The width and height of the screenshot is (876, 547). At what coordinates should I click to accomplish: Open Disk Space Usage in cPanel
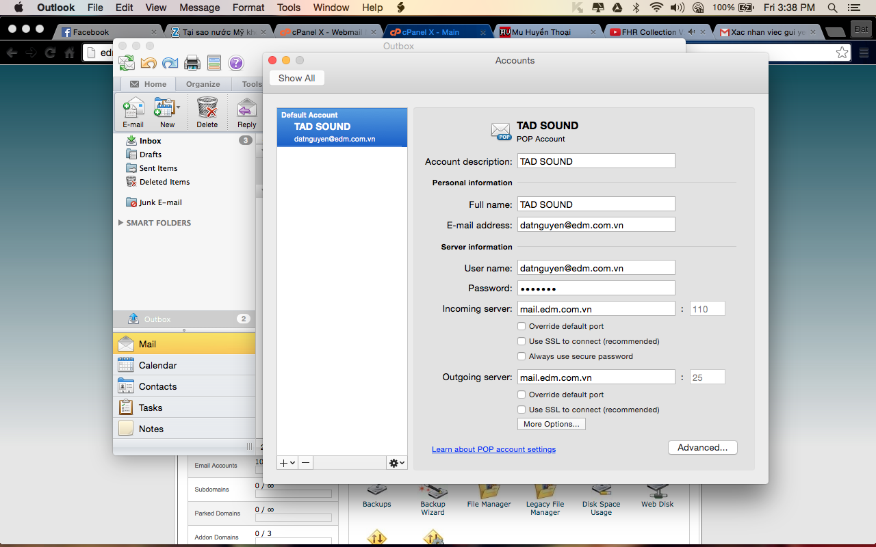601,500
